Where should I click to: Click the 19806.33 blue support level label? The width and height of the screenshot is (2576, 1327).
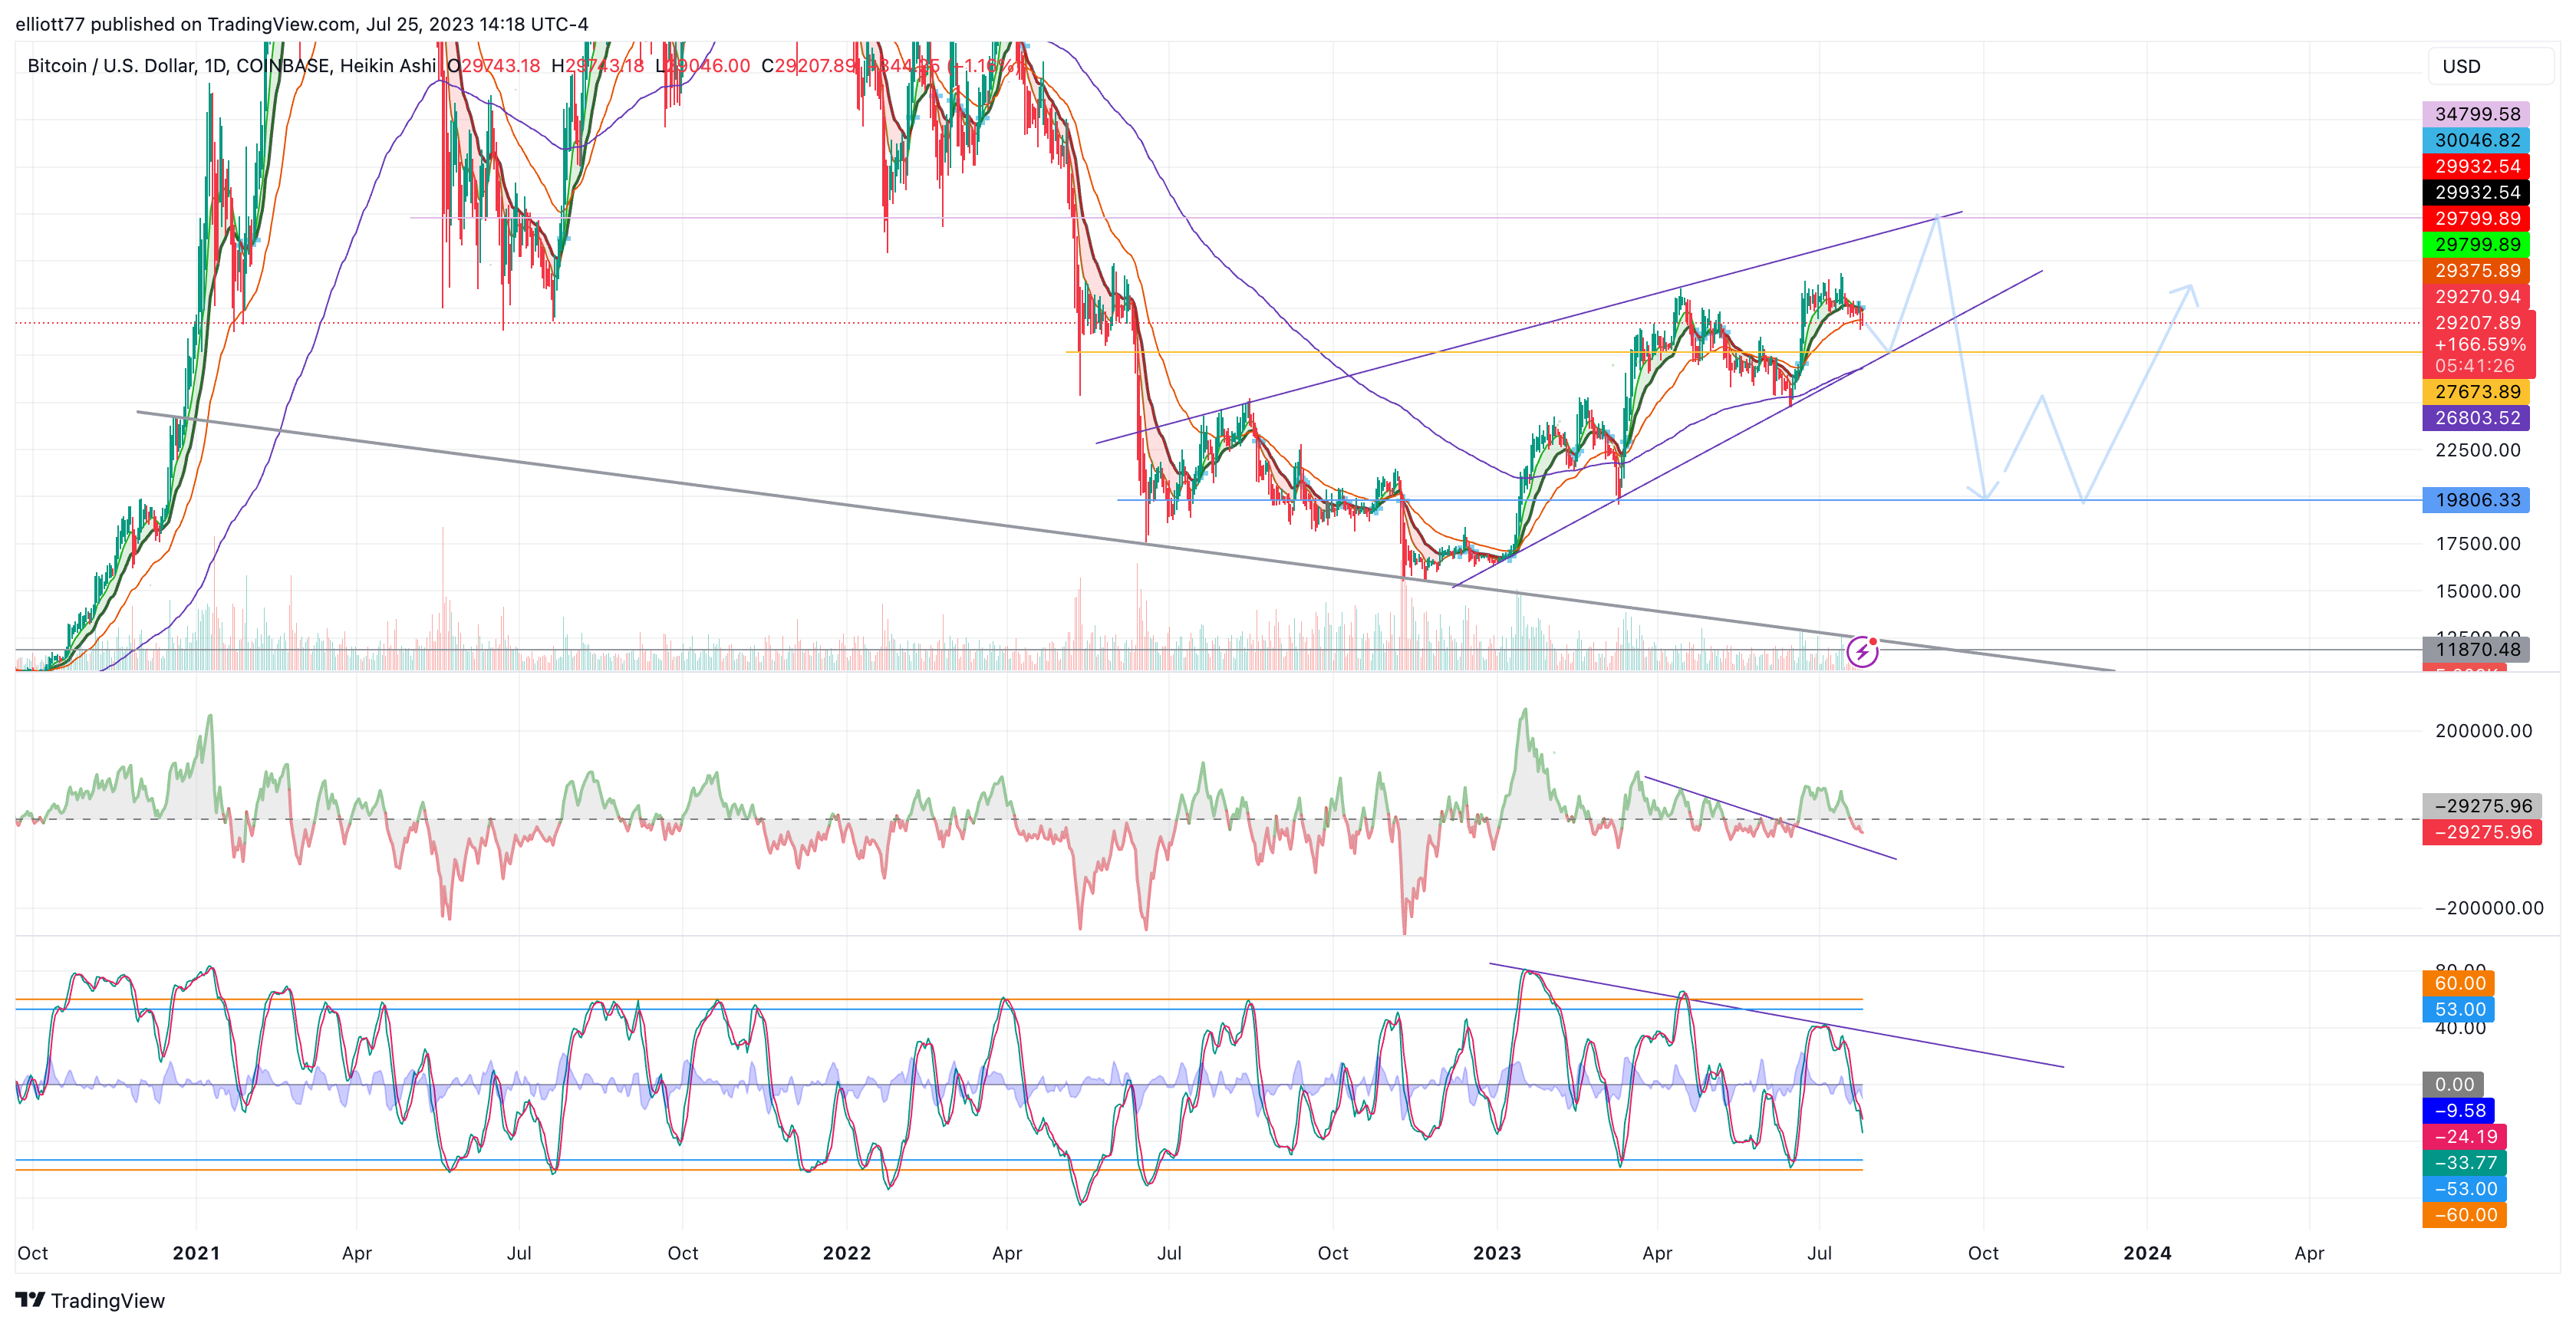tap(2476, 500)
